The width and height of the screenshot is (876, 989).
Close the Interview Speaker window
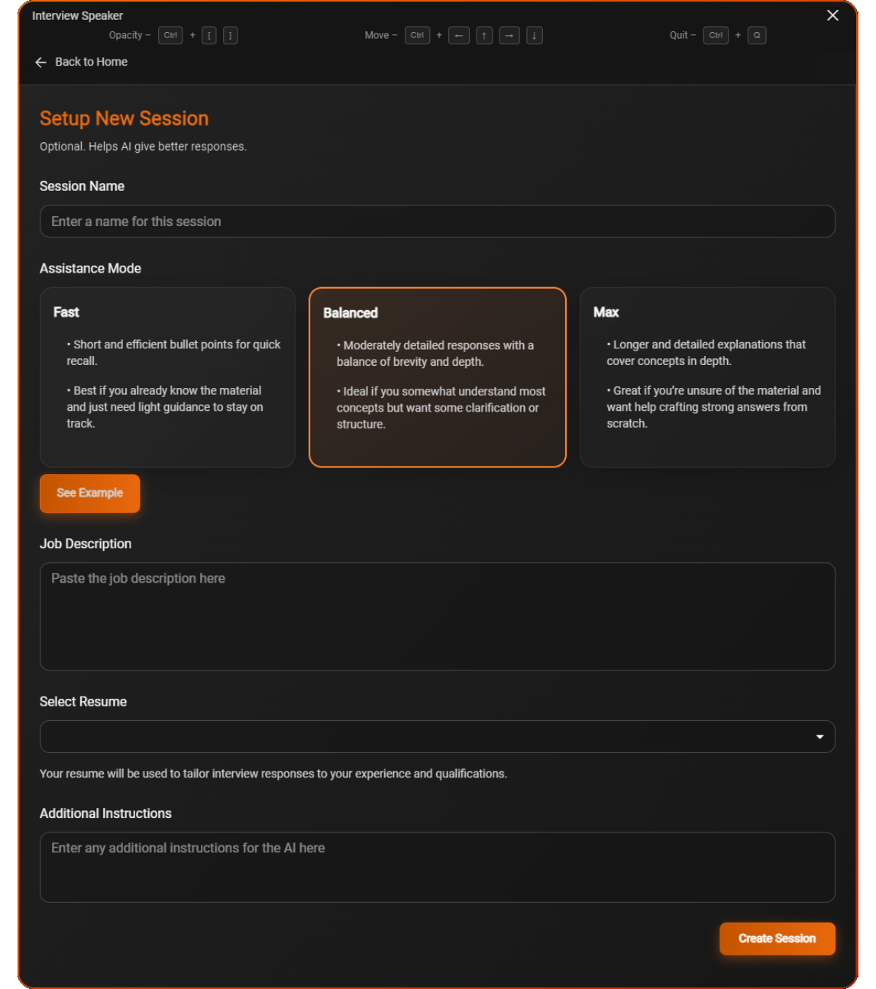(x=832, y=15)
